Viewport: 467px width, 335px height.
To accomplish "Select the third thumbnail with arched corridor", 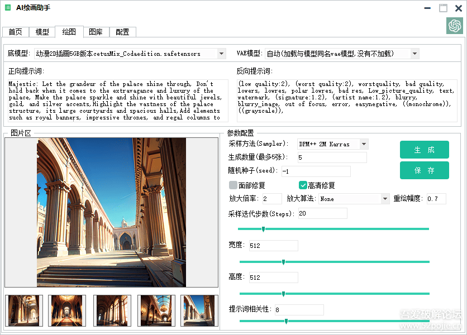I will [x=112, y=310].
